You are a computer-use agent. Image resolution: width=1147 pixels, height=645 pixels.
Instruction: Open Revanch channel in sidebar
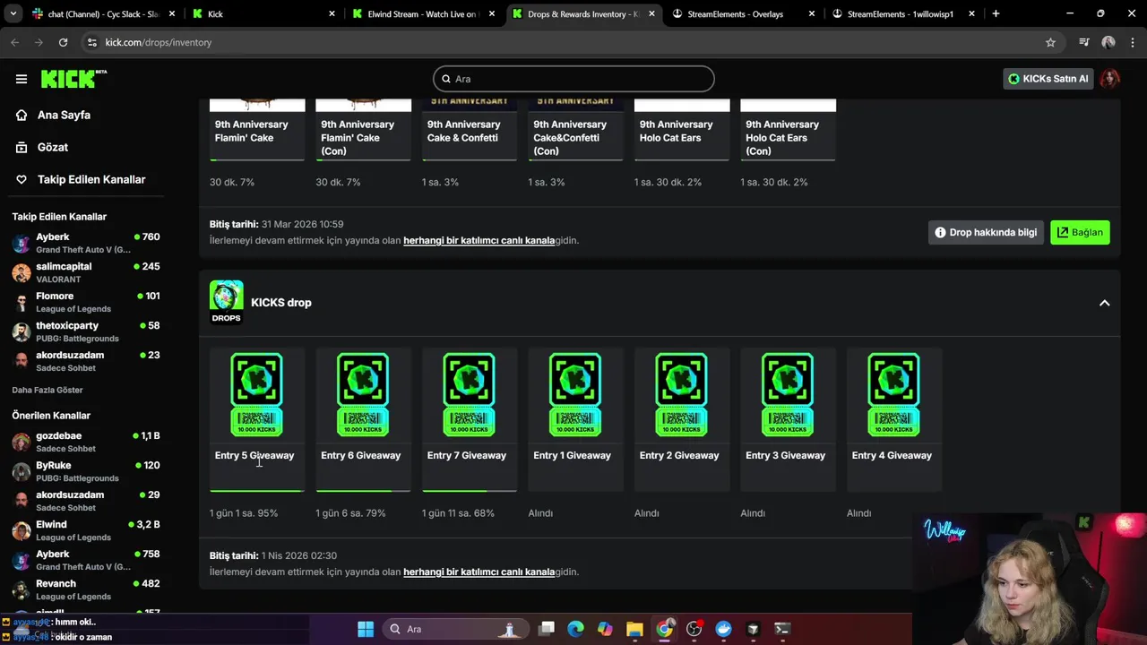86,589
